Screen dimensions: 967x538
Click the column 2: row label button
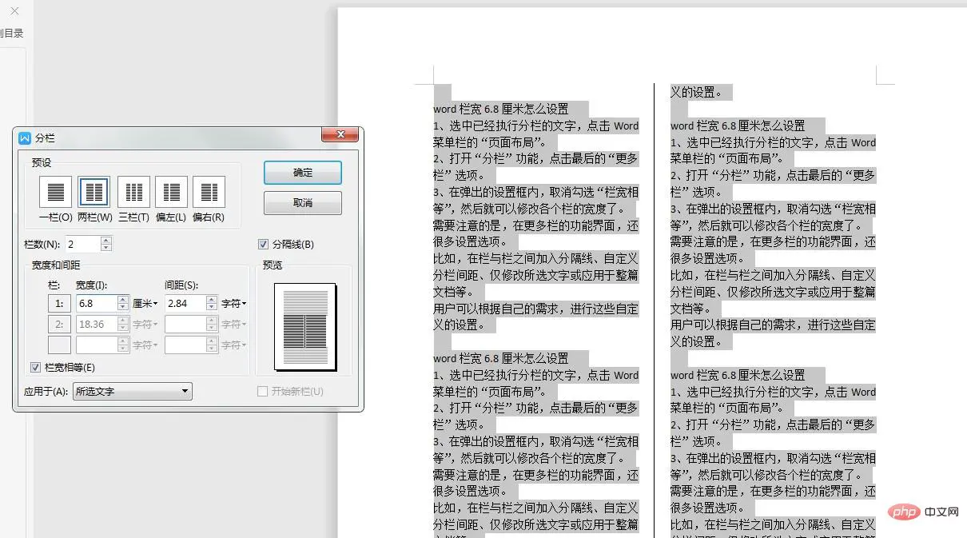click(x=59, y=325)
